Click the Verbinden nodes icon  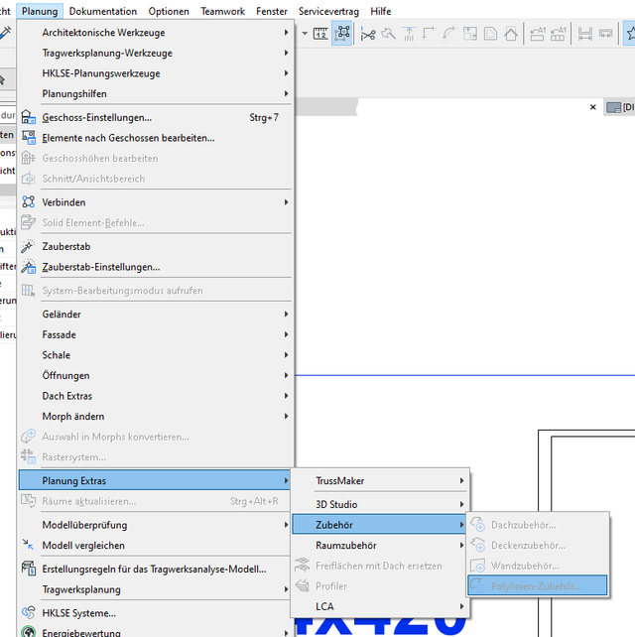(x=29, y=201)
